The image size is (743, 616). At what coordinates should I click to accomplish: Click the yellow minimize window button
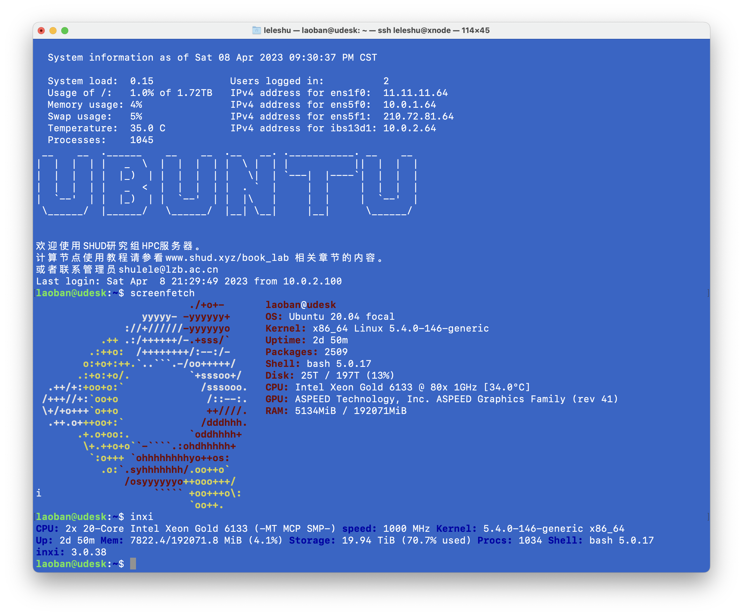pos(53,30)
